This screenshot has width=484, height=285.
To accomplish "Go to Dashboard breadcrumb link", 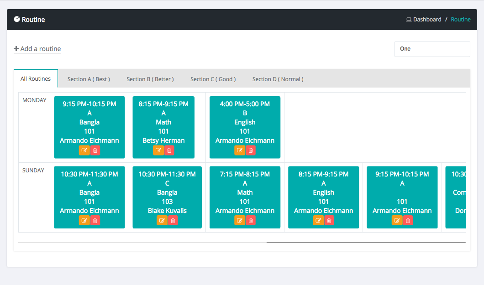I will pos(427,20).
